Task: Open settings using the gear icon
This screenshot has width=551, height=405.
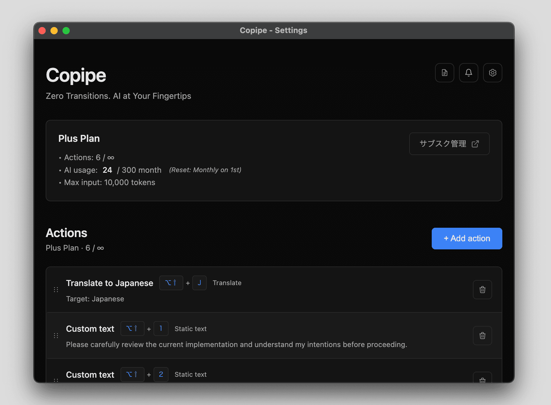Action: (492, 72)
